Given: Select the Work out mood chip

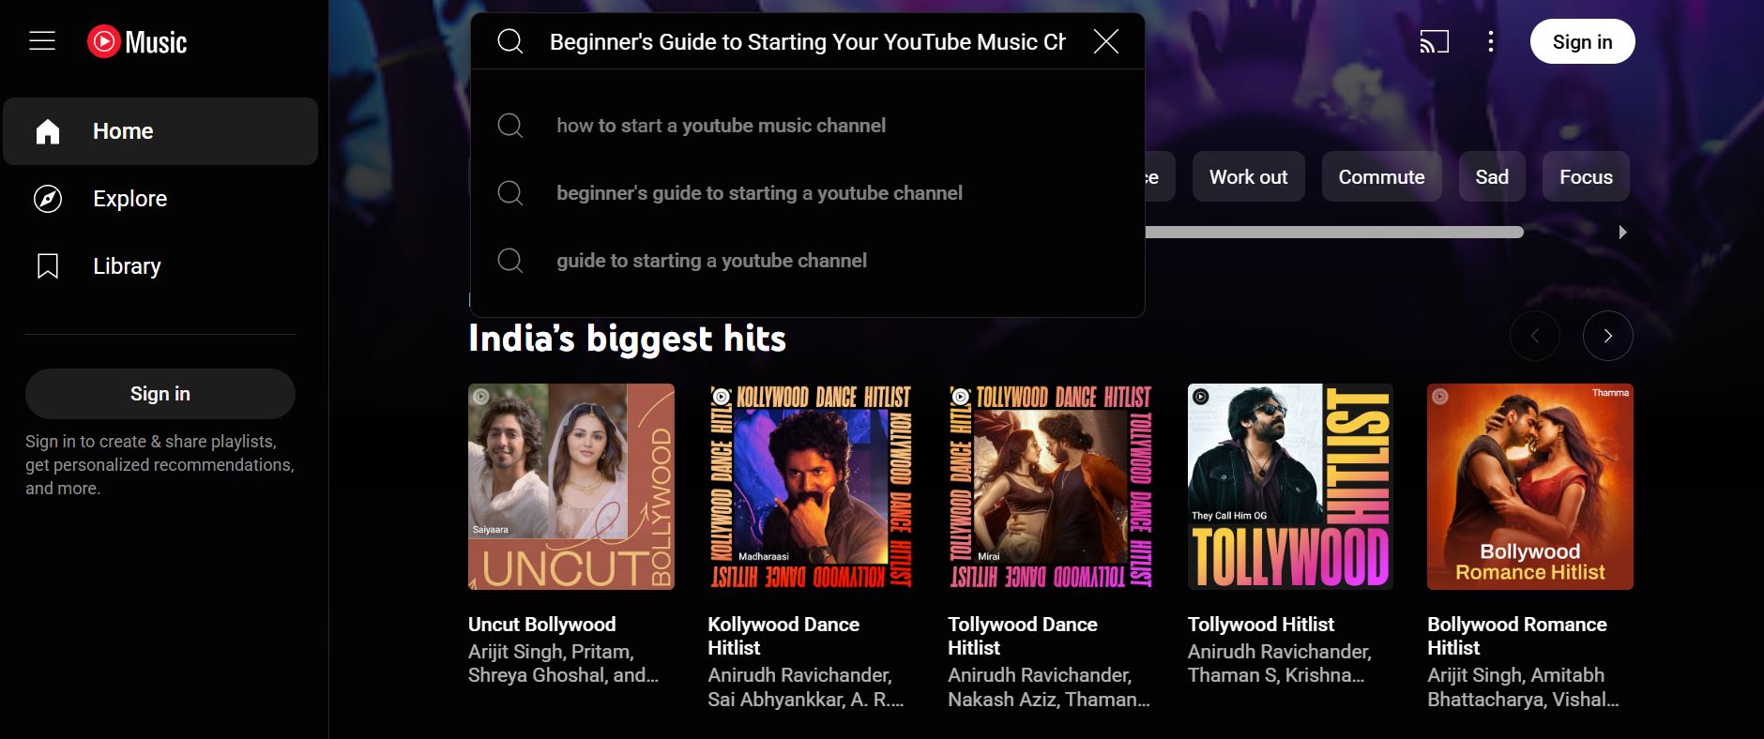Looking at the screenshot, I should [1249, 176].
